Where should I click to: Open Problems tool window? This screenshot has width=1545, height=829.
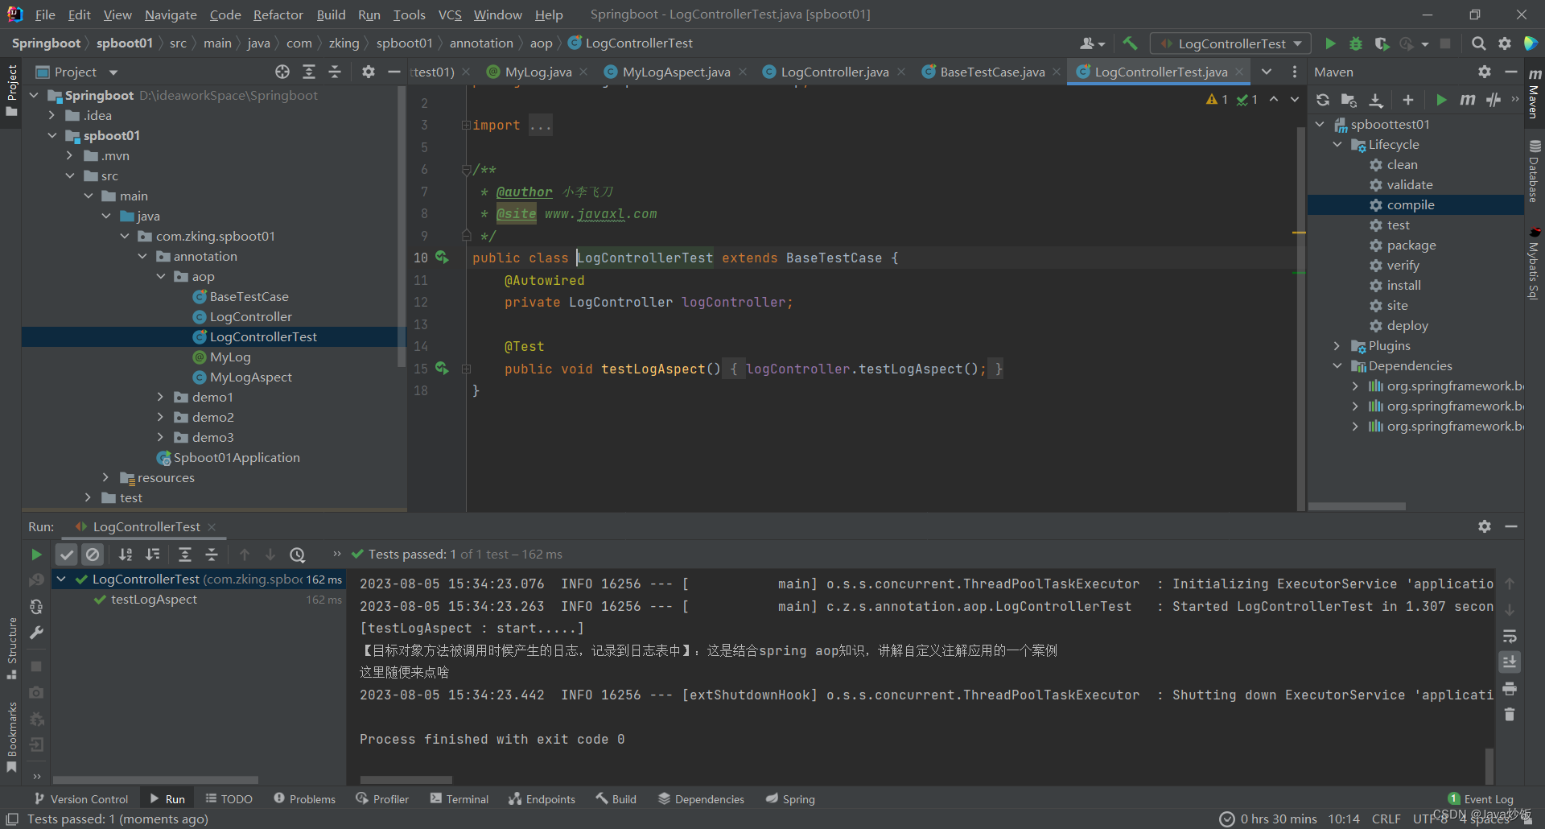304,799
